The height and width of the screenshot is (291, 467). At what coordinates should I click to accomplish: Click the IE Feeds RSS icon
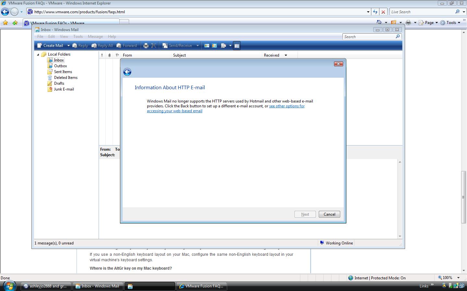click(394, 22)
